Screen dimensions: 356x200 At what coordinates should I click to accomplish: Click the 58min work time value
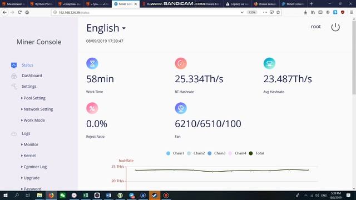100,79
